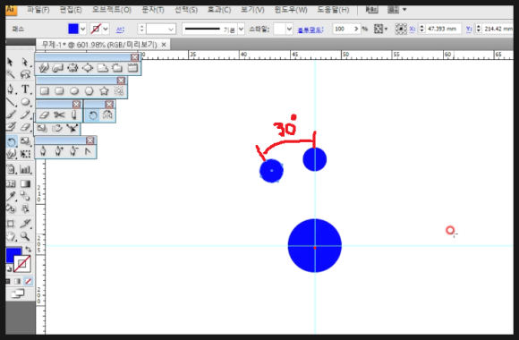Select the Direct Selection (white arrow) tool
The height and width of the screenshot is (340, 519).
(x=25, y=62)
